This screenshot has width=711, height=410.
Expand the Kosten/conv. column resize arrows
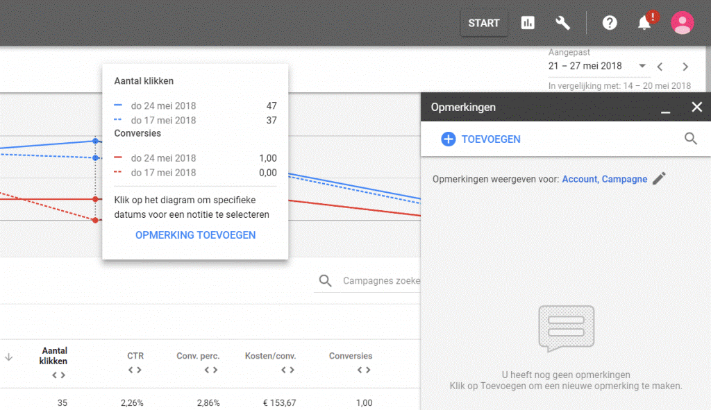287,370
